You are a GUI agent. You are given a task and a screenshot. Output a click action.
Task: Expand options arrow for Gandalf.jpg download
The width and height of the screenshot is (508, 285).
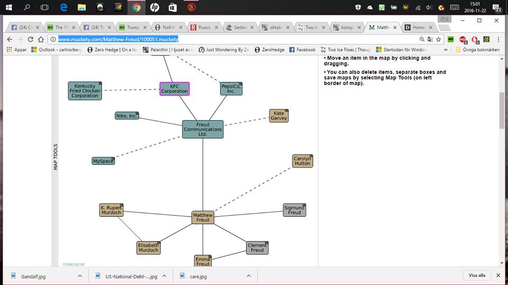[x=80, y=275]
